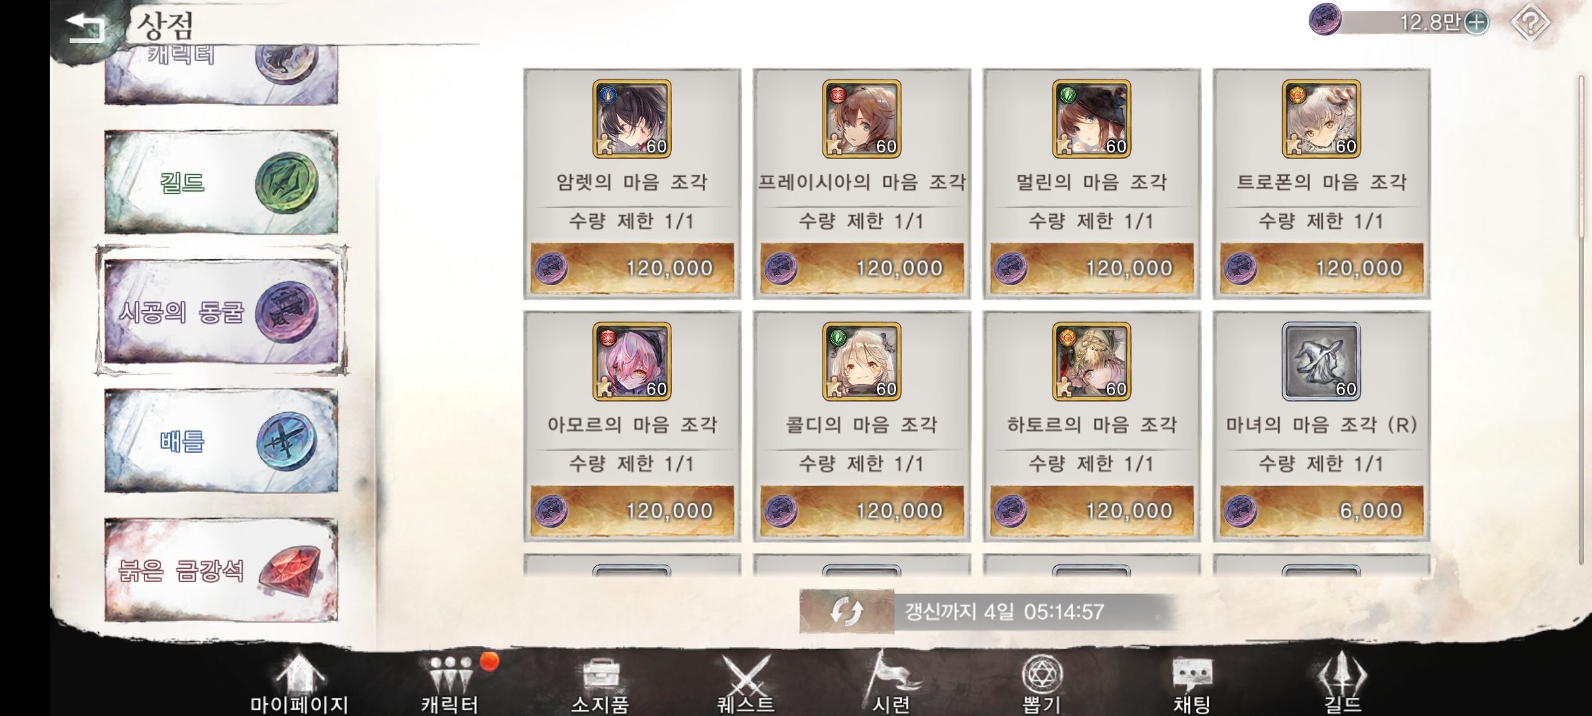Select the 길드 shop category

coord(221,182)
